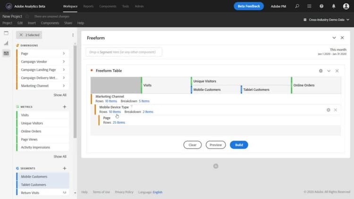Remove the Mobile Device Type row
The height and width of the screenshot is (199, 354).
pyautogui.click(x=336, y=110)
